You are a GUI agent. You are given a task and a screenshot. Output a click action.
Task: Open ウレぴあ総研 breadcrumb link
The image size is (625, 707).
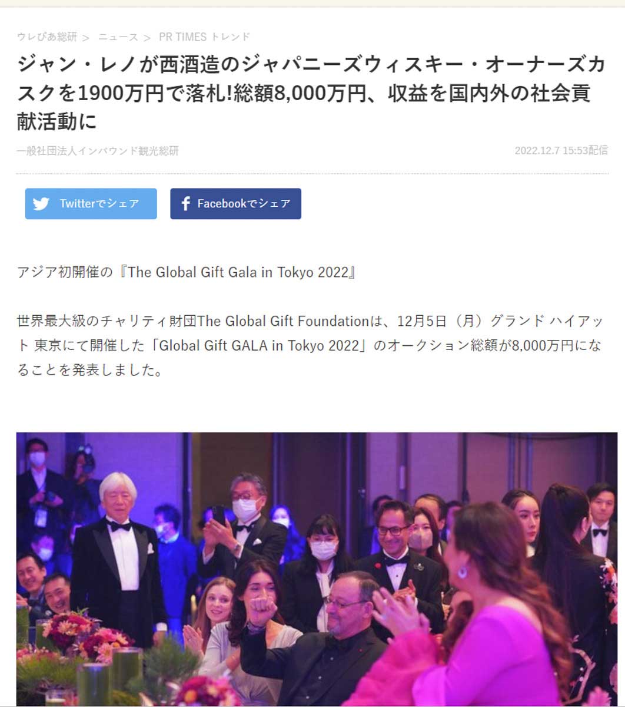pos(47,37)
